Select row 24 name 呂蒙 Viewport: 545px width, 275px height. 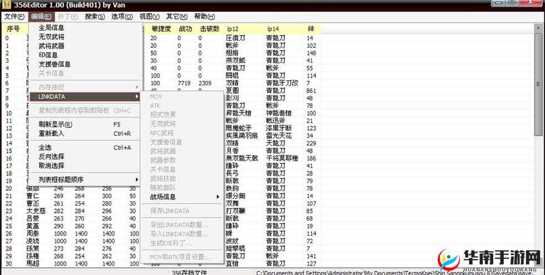pos(32,219)
